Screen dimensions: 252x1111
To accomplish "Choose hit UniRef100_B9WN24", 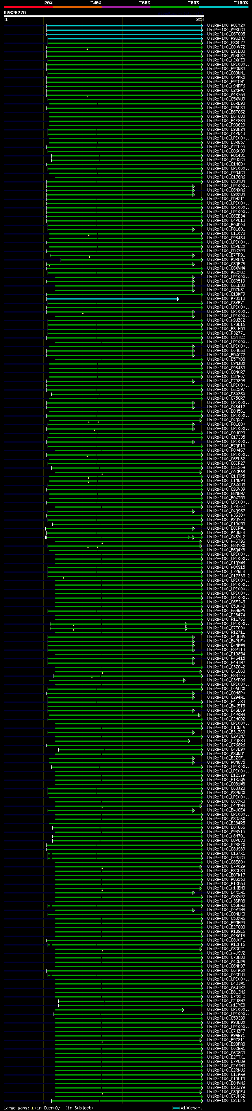I will click(226, 129).
